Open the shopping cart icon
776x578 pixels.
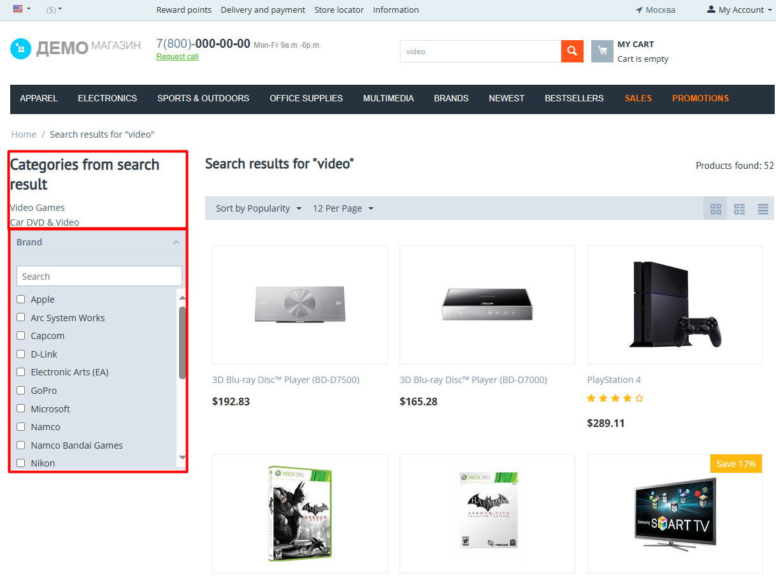(x=602, y=51)
